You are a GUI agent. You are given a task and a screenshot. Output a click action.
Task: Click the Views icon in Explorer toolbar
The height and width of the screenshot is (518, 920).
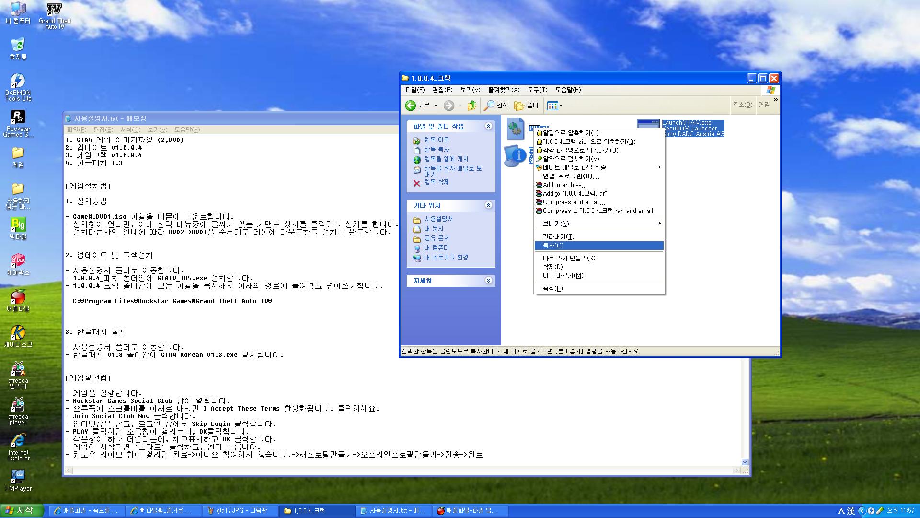pos(552,106)
